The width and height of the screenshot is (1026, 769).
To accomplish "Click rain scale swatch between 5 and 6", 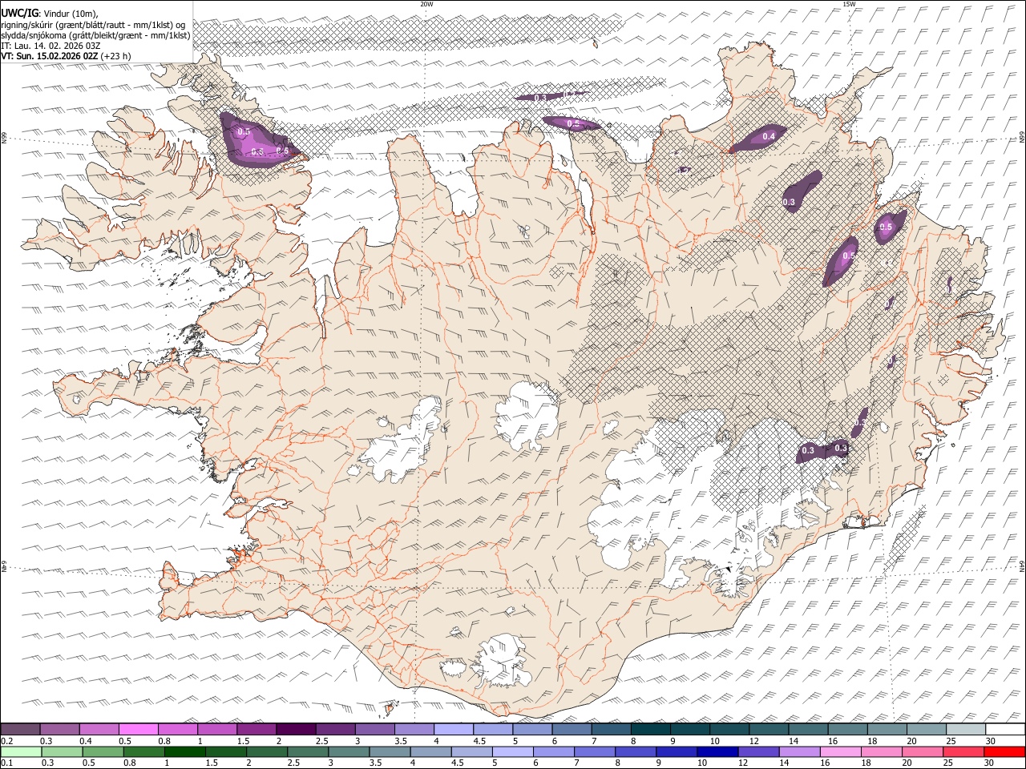I will click(x=513, y=751).
